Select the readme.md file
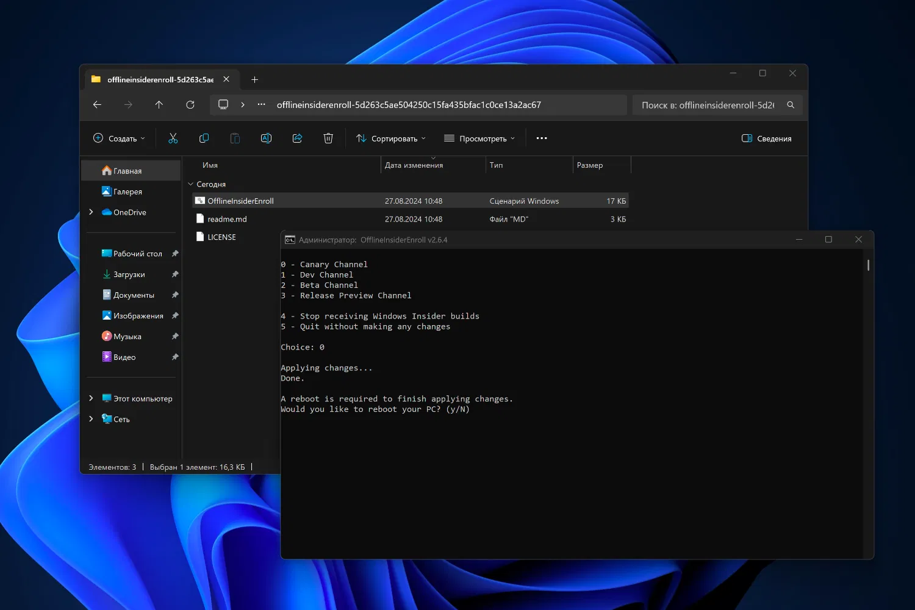 [x=227, y=219]
